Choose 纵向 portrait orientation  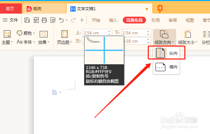pyautogui.click(x=166, y=53)
